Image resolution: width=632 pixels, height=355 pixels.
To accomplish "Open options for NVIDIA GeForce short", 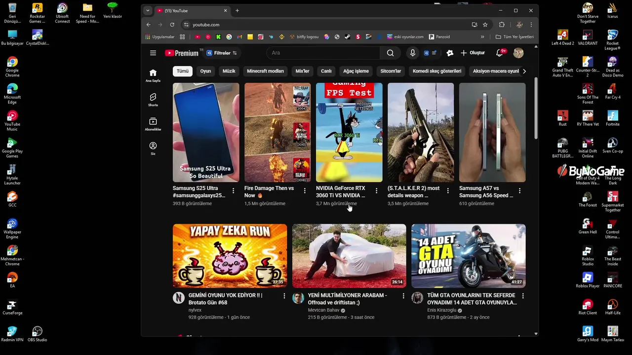I will 376,190.
